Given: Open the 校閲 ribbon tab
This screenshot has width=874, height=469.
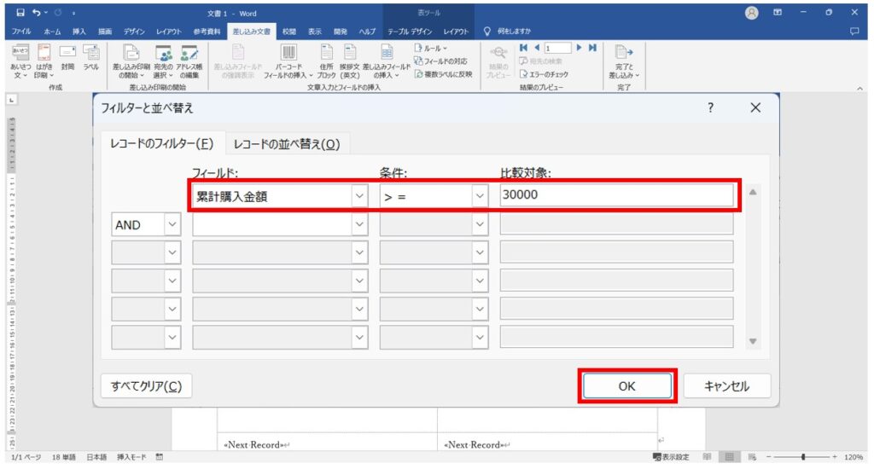Looking at the screenshot, I should (289, 31).
